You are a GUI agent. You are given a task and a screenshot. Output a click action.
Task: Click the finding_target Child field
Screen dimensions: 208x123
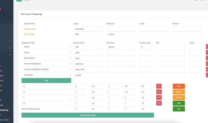[x=154, y=29]
